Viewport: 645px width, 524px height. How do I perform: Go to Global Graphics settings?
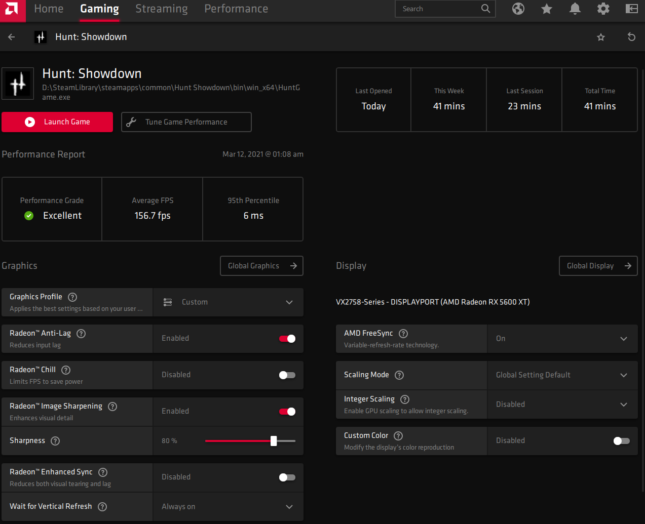[x=261, y=266]
